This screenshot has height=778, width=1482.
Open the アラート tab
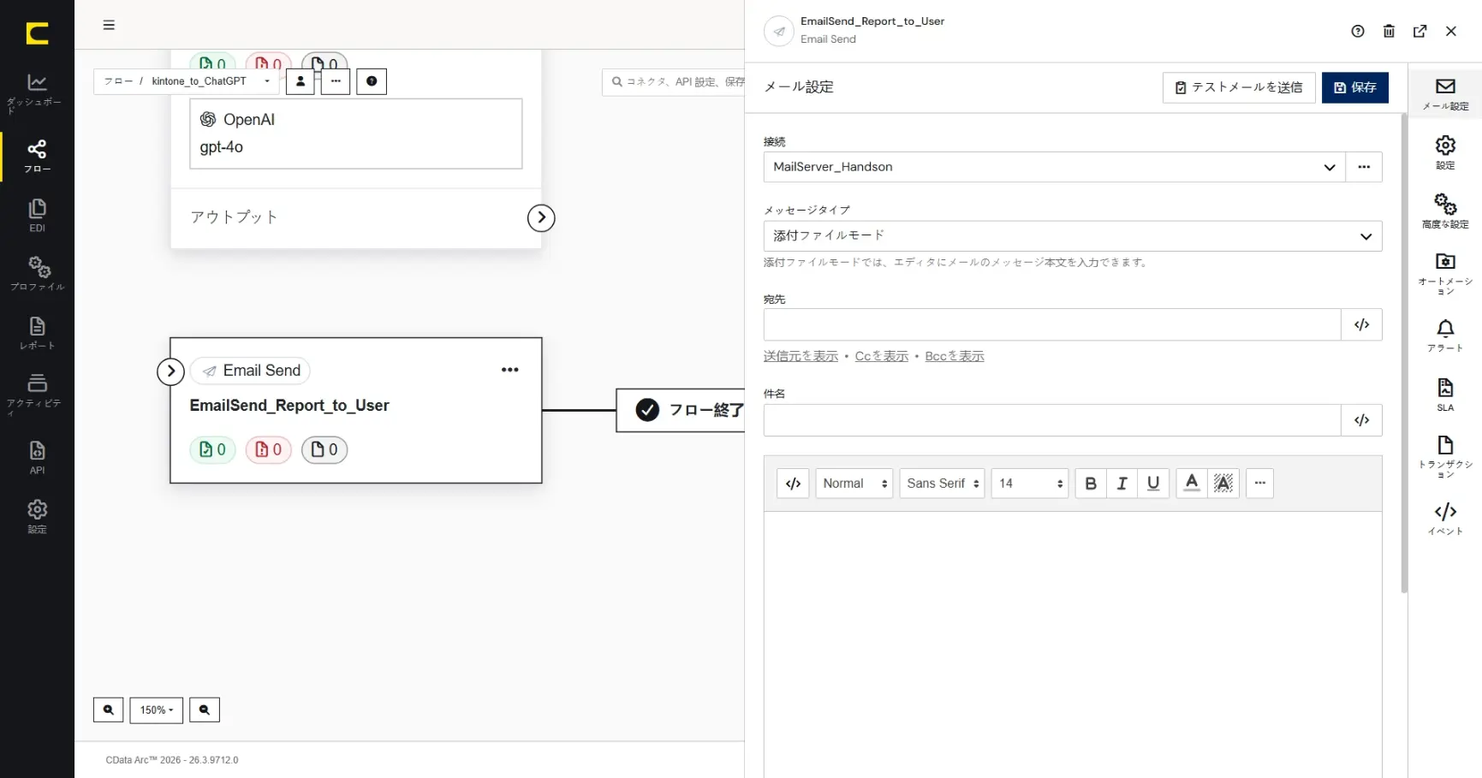[1445, 336]
